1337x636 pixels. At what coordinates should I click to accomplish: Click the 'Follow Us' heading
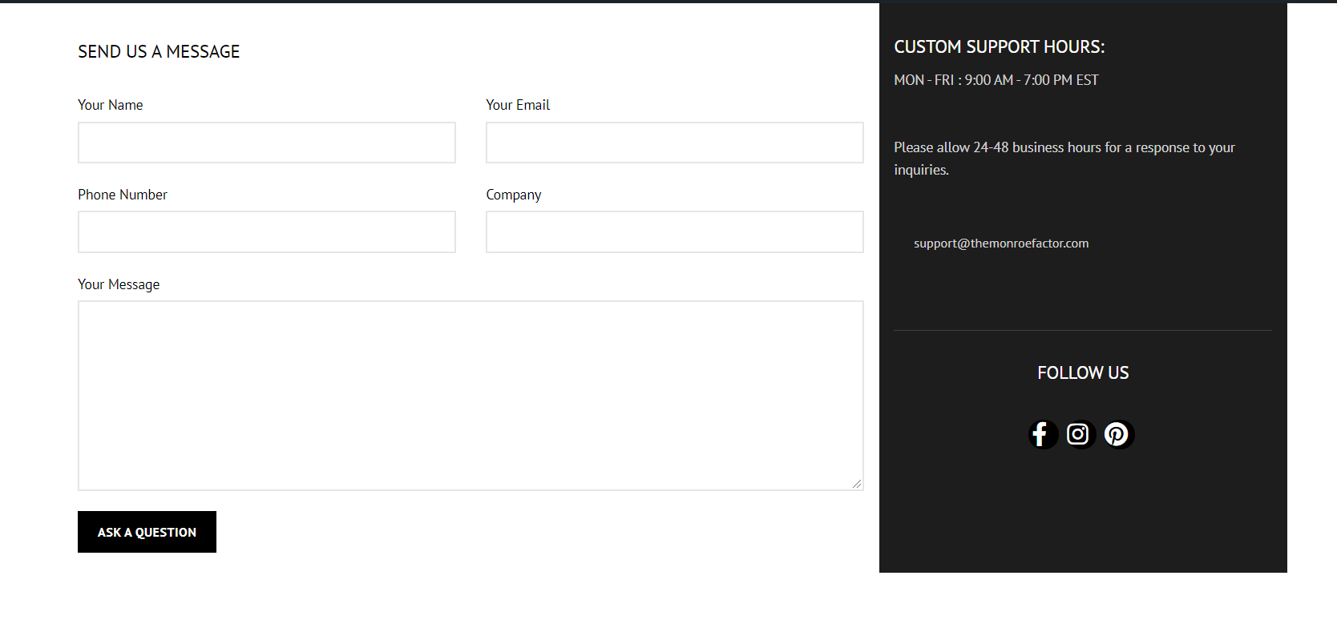1083,373
